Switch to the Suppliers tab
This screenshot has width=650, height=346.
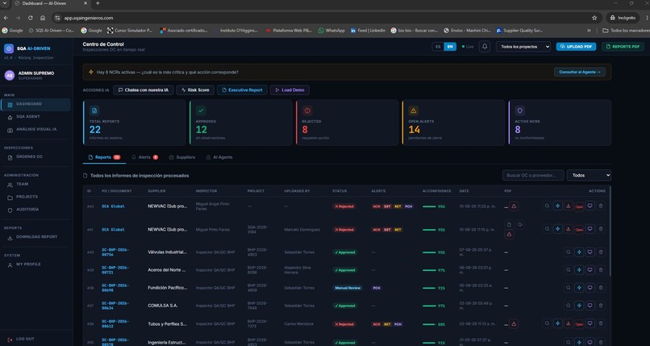pos(182,157)
